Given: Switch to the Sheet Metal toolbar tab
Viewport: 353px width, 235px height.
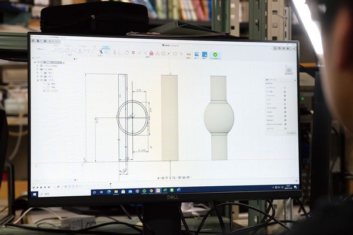Looking at the screenshot, I should pos(82,46).
